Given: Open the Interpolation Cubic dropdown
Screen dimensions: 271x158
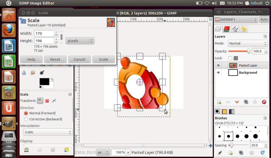Looking at the screenshot, I should (48, 132).
